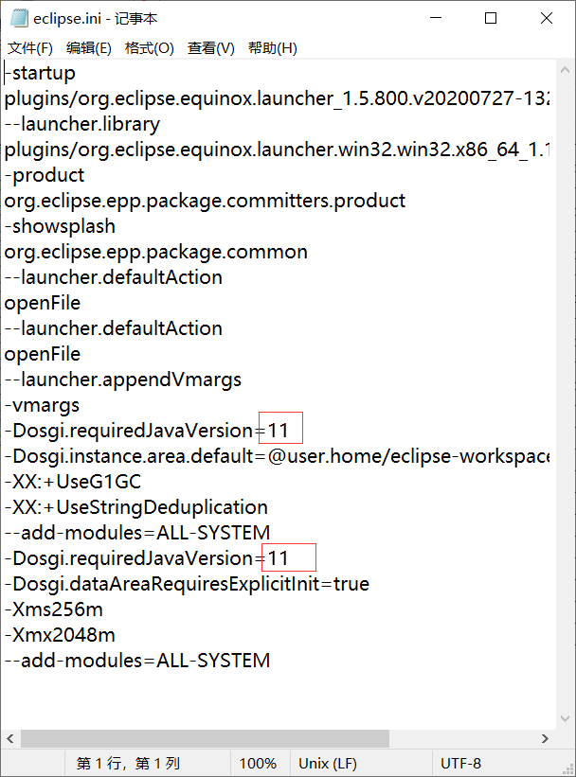Click the UTF-8 encoding indicator
Image resolution: width=576 pixels, height=777 pixels.
tap(463, 763)
